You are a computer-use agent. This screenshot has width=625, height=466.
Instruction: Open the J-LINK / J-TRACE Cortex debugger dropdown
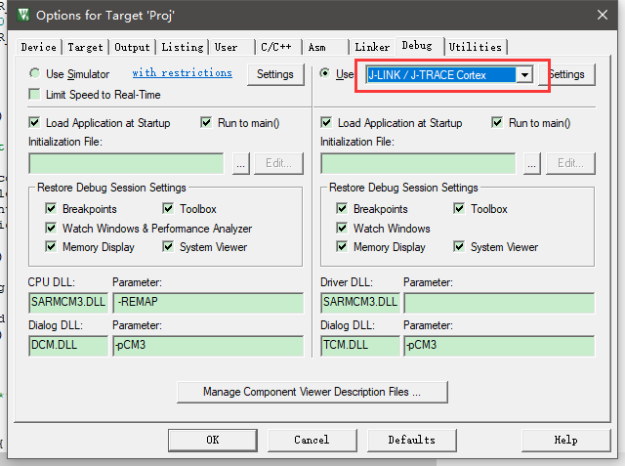524,75
